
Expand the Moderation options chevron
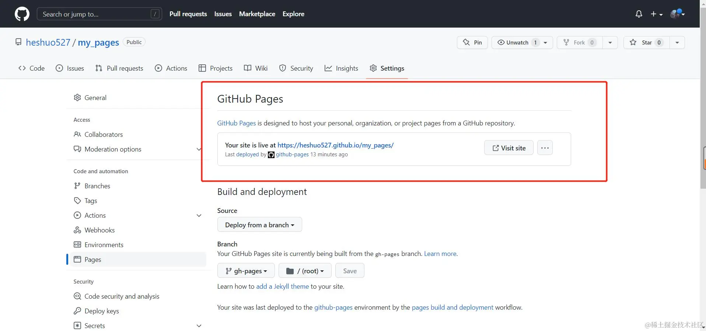coord(199,149)
